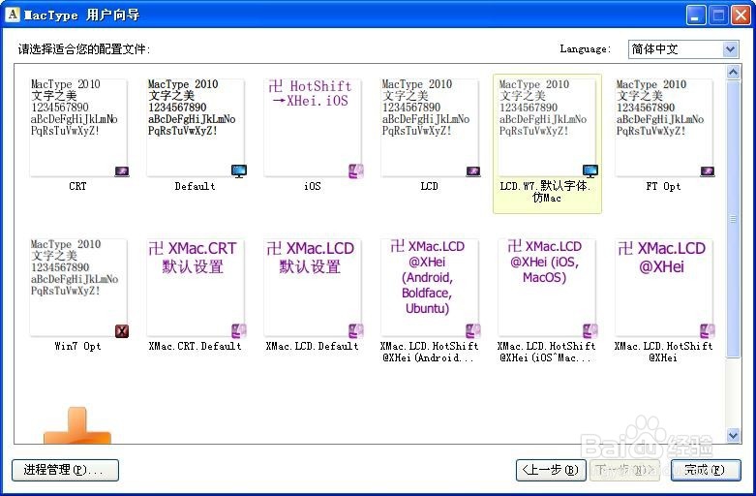This screenshot has height=496, width=756.
Task: Minimize the MacType wizard window
Action: tap(695, 15)
